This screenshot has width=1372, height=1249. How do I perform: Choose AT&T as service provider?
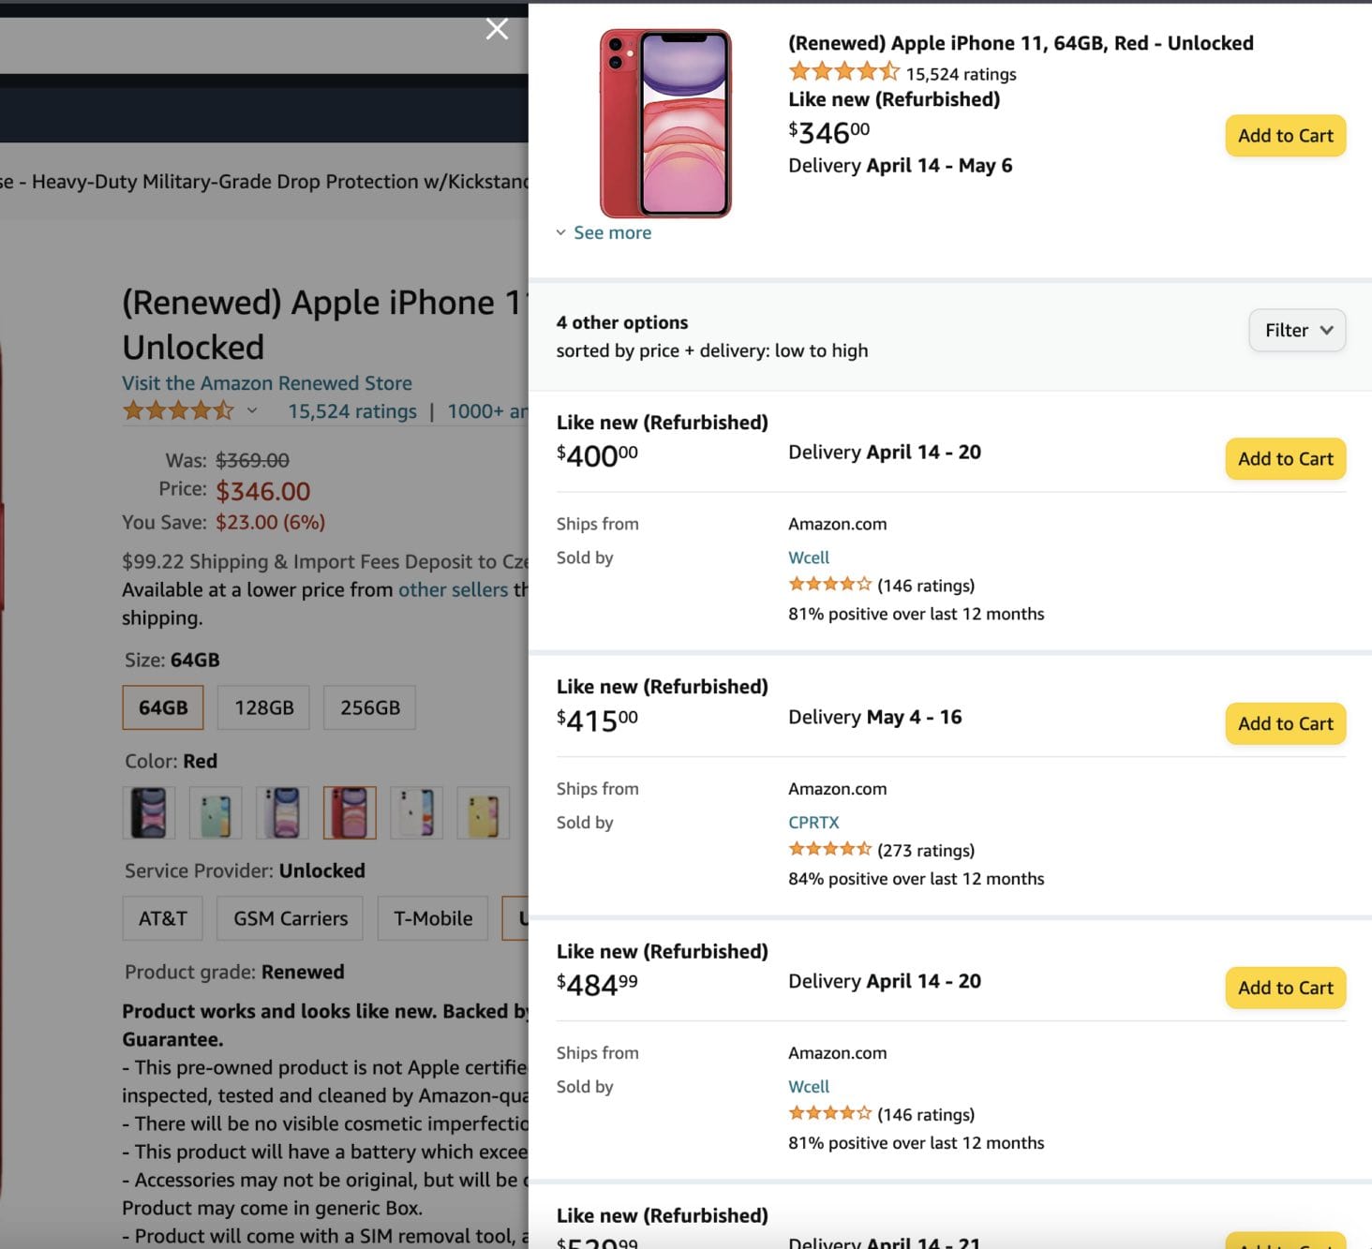[x=162, y=918]
